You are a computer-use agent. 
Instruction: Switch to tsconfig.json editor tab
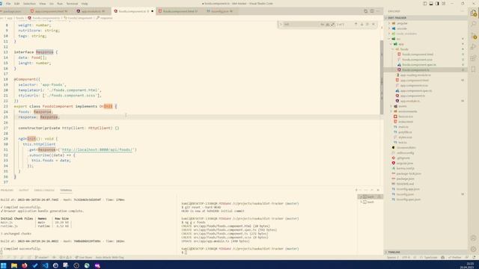(x=220, y=11)
